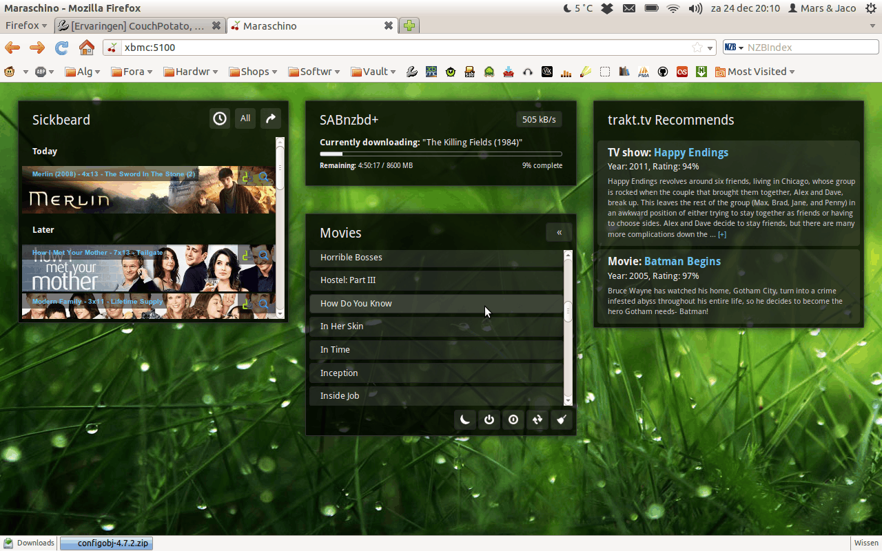Open the date and time menu
The height and width of the screenshot is (551, 882).
(745, 8)
